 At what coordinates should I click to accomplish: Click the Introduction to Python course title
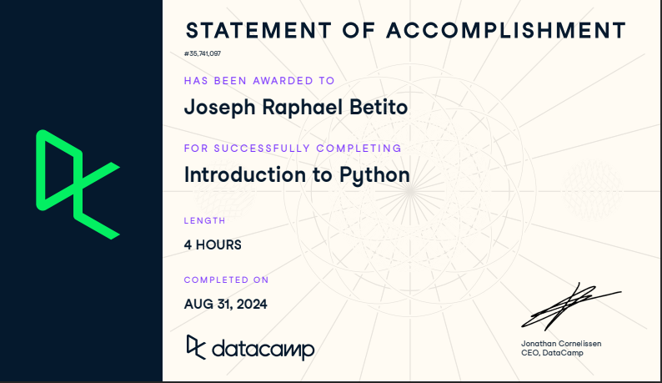(297, 175)
